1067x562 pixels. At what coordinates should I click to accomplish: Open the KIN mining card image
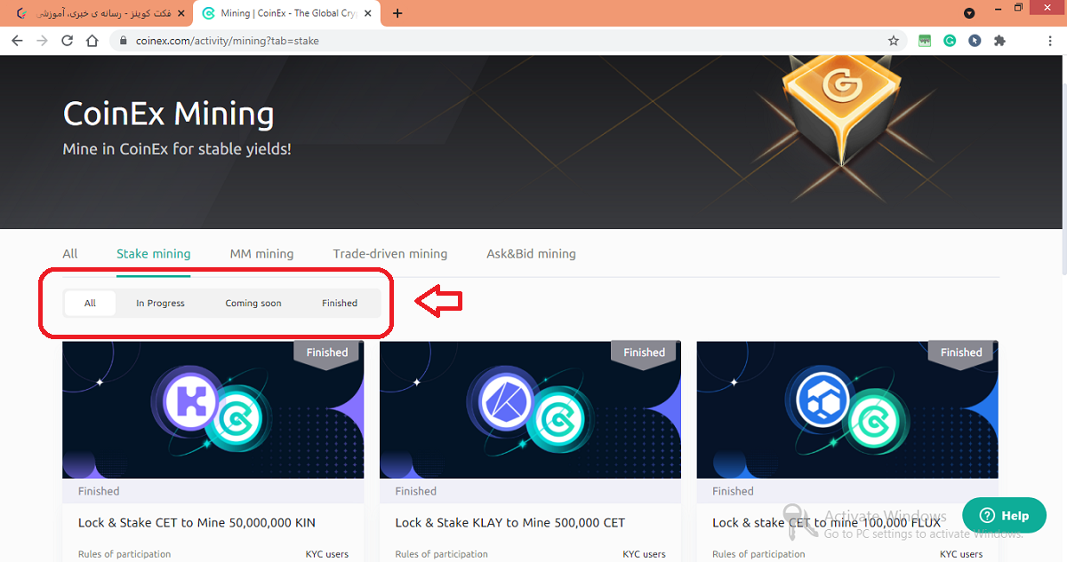[213, 410]
